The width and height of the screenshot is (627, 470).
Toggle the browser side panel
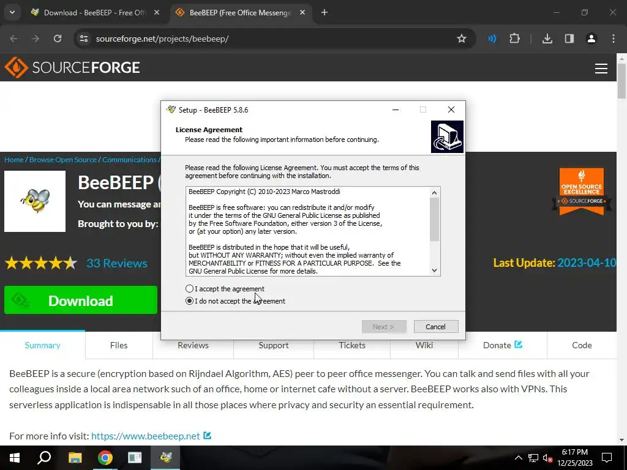(x=569, y=39)
